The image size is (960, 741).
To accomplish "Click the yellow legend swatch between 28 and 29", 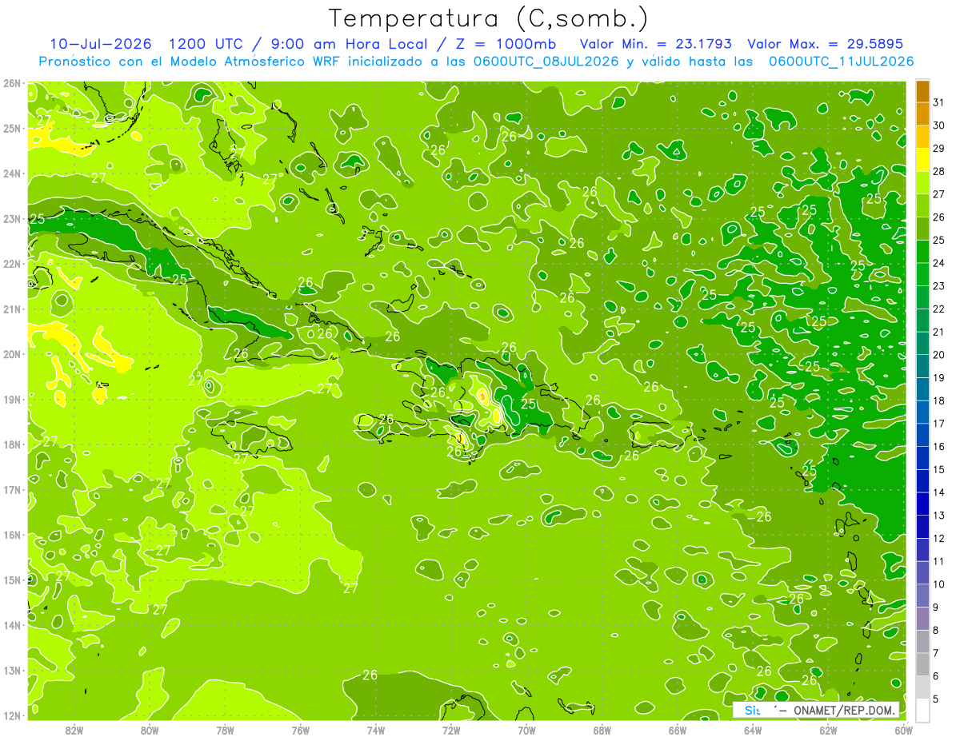I will [922, 159].
